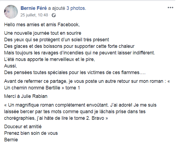Click the globe public audience icon

54,15
